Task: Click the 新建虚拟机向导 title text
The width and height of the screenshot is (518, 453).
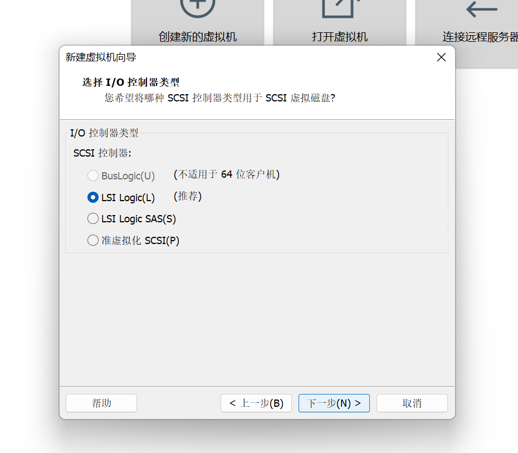Action: (x=101, y=57)
